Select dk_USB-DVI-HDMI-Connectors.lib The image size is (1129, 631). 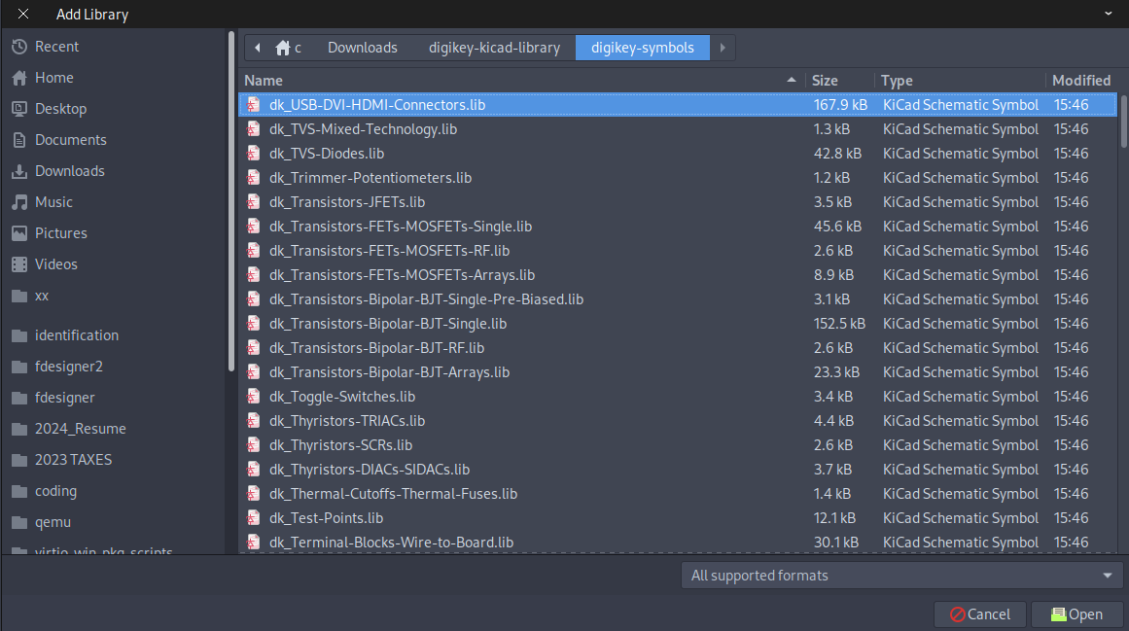pyautogui.click(x=678, y=105)
